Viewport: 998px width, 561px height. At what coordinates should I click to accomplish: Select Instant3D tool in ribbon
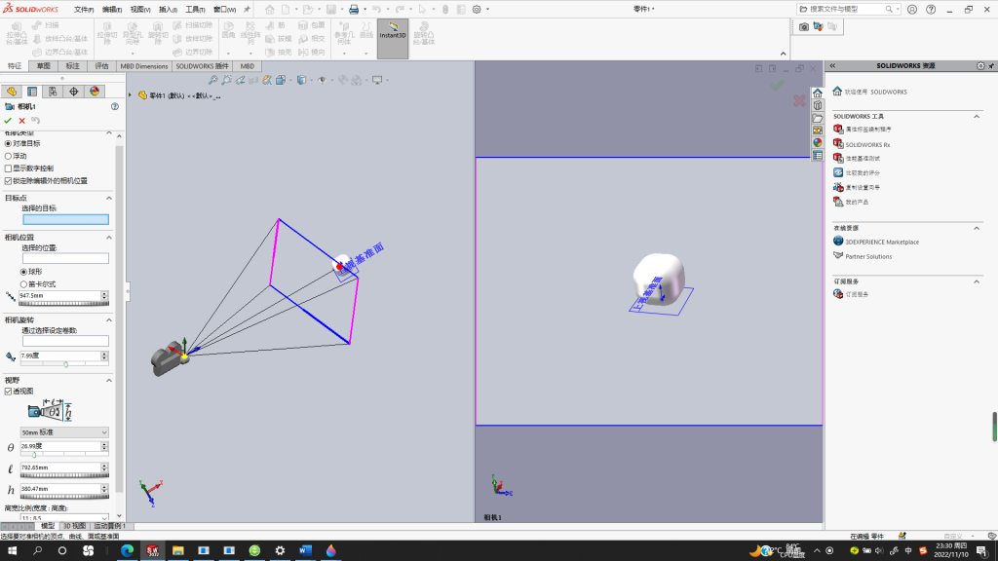point(393,39)
